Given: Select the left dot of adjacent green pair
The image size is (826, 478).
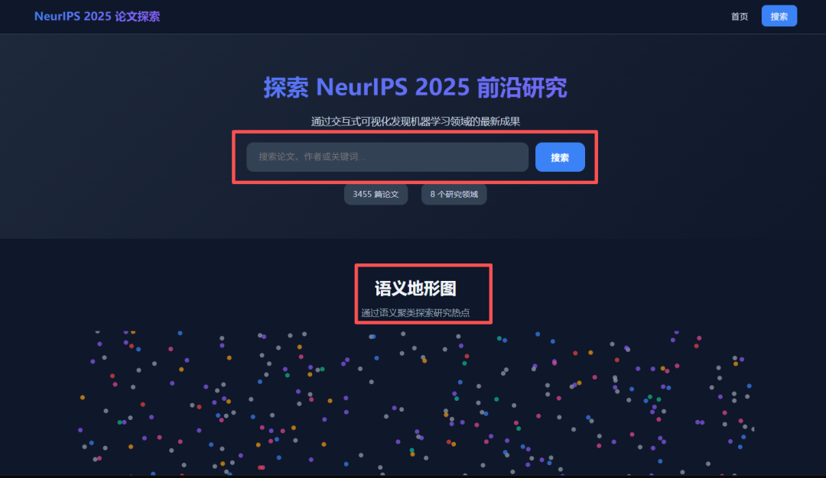Looking at the screenshot, I should click(650, 396).
